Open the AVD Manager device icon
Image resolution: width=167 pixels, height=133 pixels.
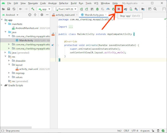point(131,9)
